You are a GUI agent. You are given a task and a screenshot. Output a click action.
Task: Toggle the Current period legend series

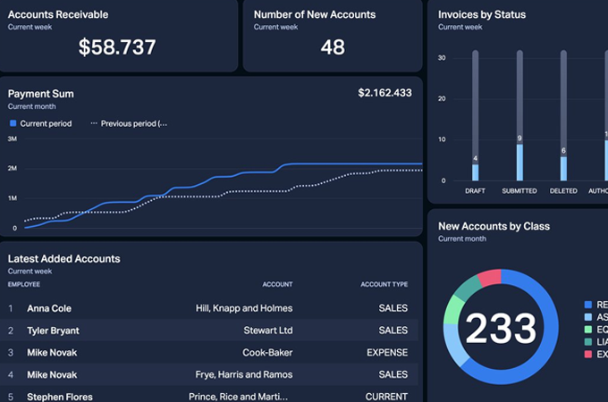click(x=40, y=123)
